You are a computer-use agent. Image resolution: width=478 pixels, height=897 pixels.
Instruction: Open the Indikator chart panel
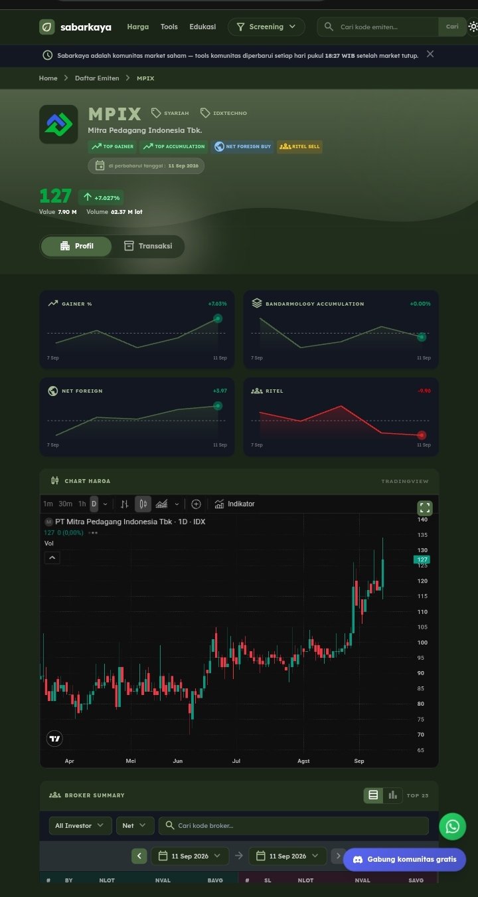[x=234, y=504]
